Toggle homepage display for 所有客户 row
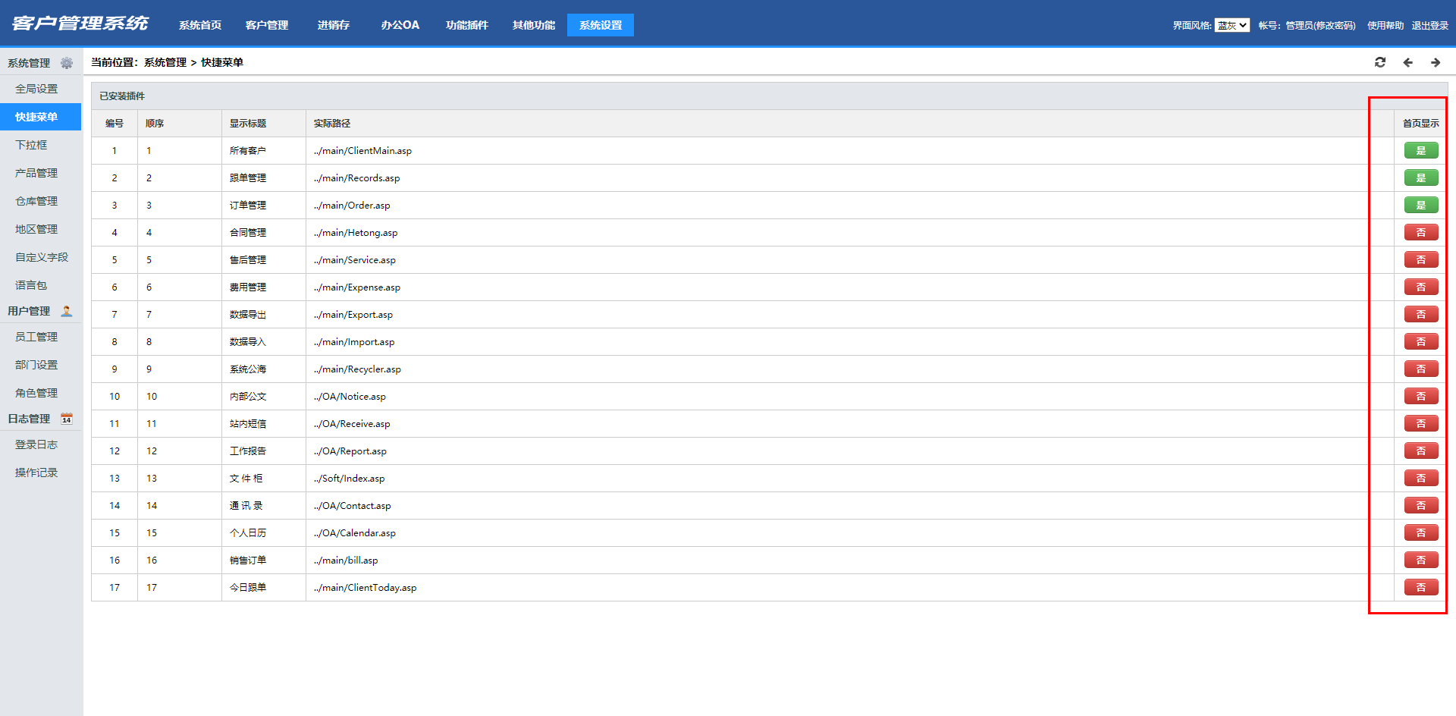1456x716 pixels. pyautogui.click(x=1421, y=150)
